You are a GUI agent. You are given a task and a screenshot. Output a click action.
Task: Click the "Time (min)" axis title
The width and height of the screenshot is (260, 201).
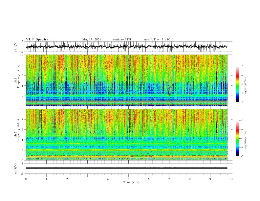click(131, 182)
